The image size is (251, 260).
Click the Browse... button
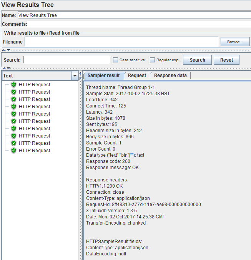[x=235, y=42]
